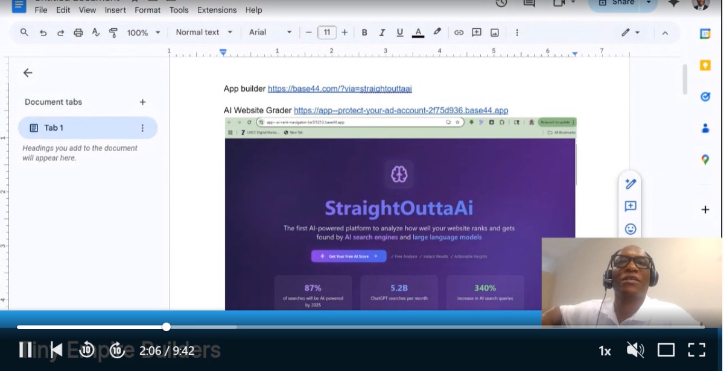The width and height of the screenshot is (724, 371).
Task: Select Tab 1 in document tabs
Action: click(87, 128)
